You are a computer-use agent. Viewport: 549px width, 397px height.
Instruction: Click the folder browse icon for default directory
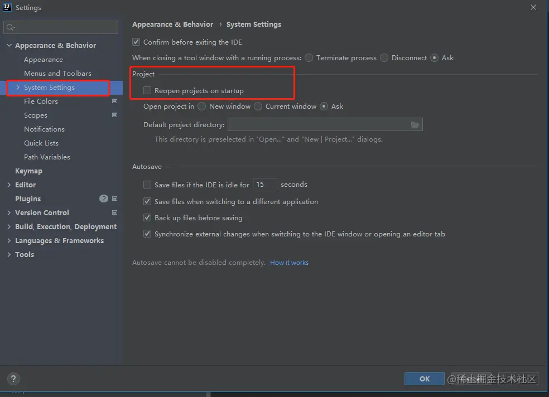[415, 124]
